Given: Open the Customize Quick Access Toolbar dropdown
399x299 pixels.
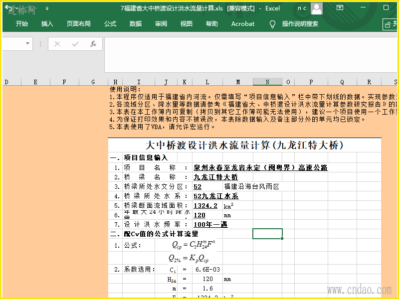Looking at the screenshot, I should [47, 8].
